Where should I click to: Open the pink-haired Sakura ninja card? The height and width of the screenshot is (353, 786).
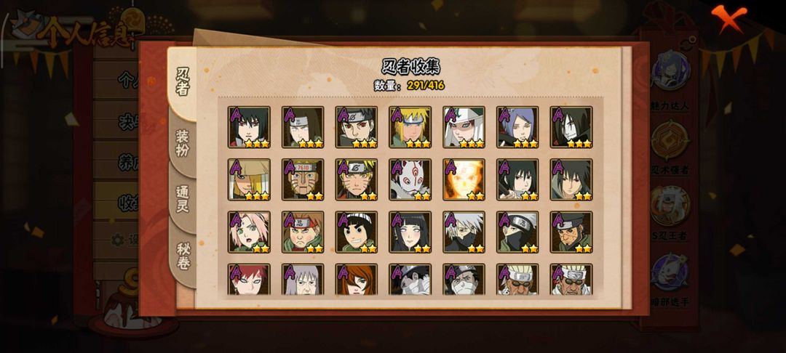249,232
